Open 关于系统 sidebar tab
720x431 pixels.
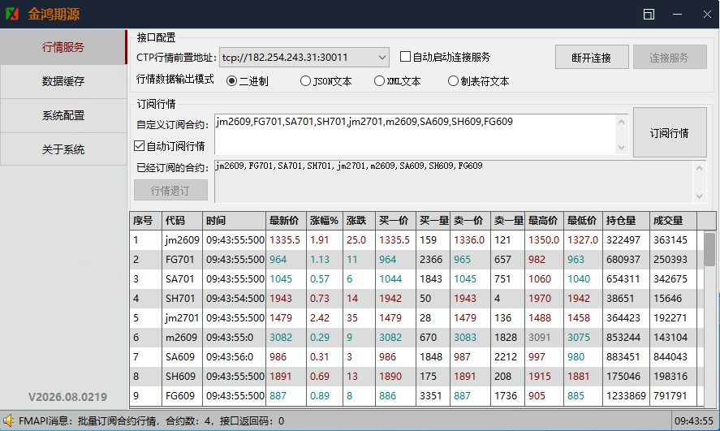point(63,149)
